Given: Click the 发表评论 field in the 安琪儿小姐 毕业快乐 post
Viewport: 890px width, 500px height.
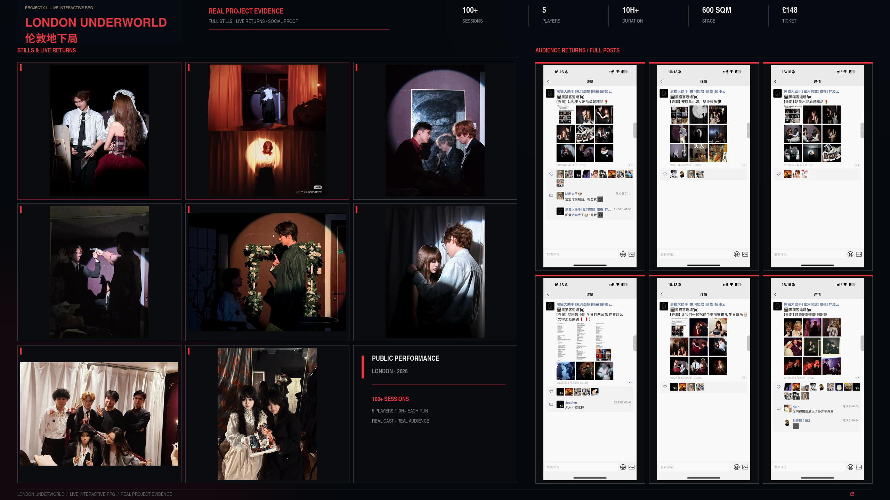Looking at the screenshot, I should [x=695, y=254].
